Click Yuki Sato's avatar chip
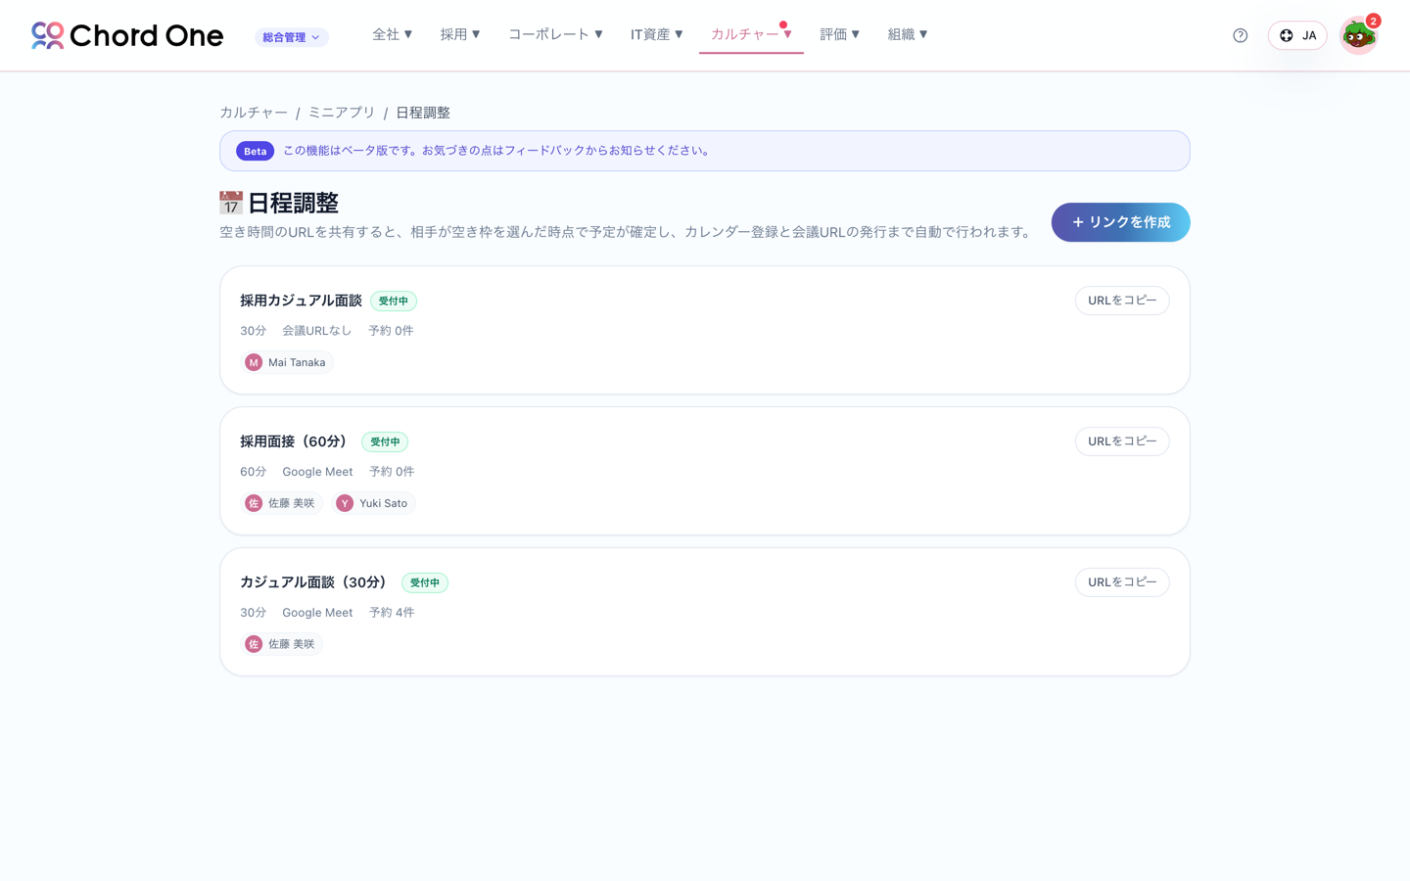This screenshot has height=881, width=1410. [373, 503]
